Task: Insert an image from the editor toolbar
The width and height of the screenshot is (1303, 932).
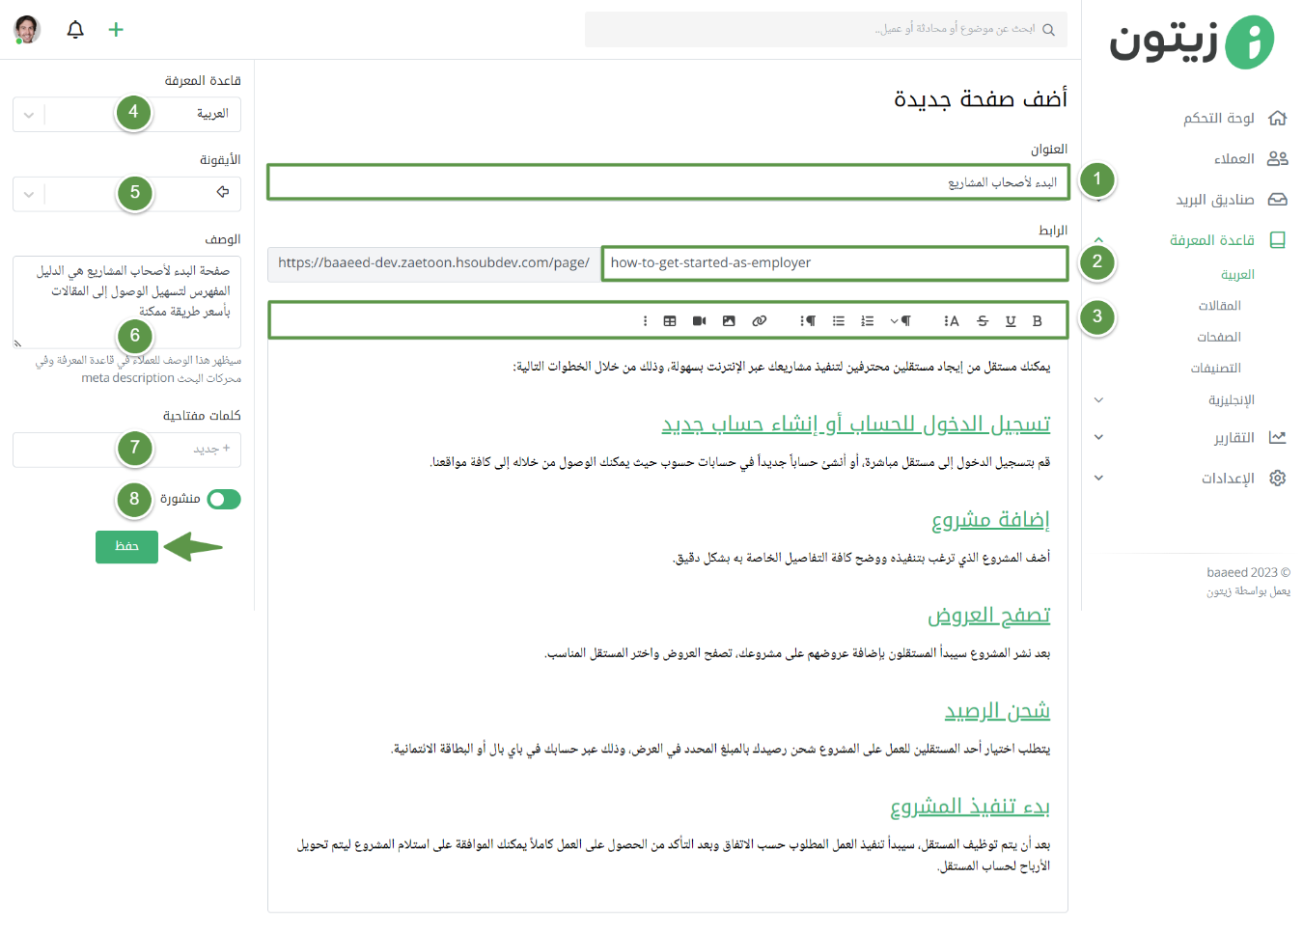Action: (x=729, y=321)
